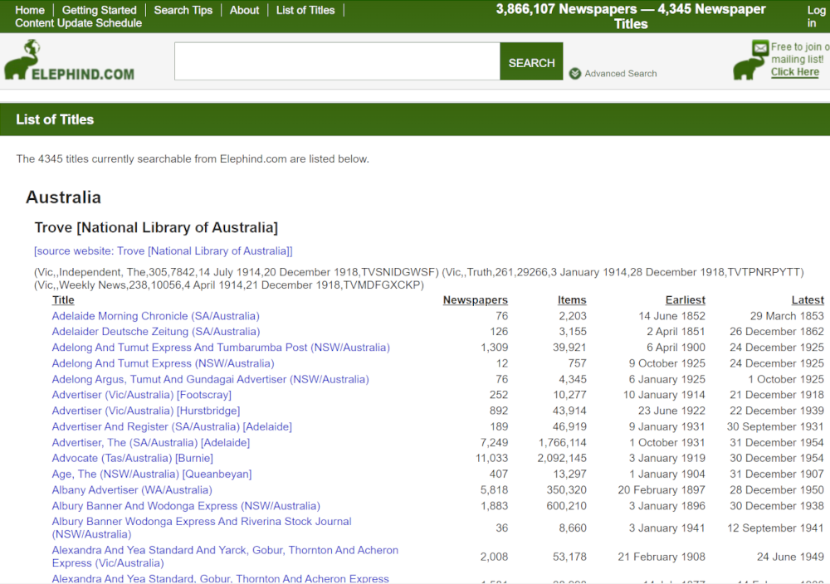Open the About page
This screenshot has width=830, height=584.
[x=244, y=10]
